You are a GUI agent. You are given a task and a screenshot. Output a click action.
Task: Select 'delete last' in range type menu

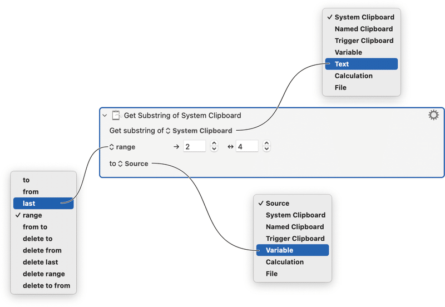43,262
